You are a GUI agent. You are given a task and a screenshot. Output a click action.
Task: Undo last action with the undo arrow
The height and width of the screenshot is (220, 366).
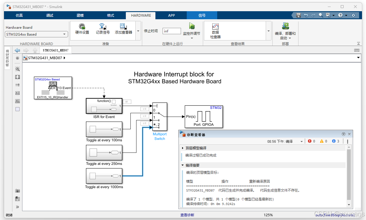[306, 15]
